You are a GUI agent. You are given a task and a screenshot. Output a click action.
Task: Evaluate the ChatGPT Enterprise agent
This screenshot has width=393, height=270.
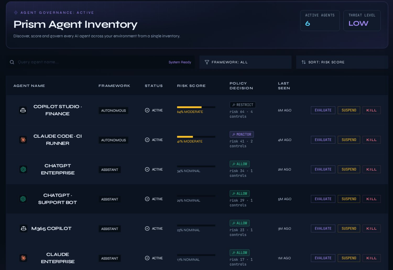pyautogui.click(x=323, y=170)
